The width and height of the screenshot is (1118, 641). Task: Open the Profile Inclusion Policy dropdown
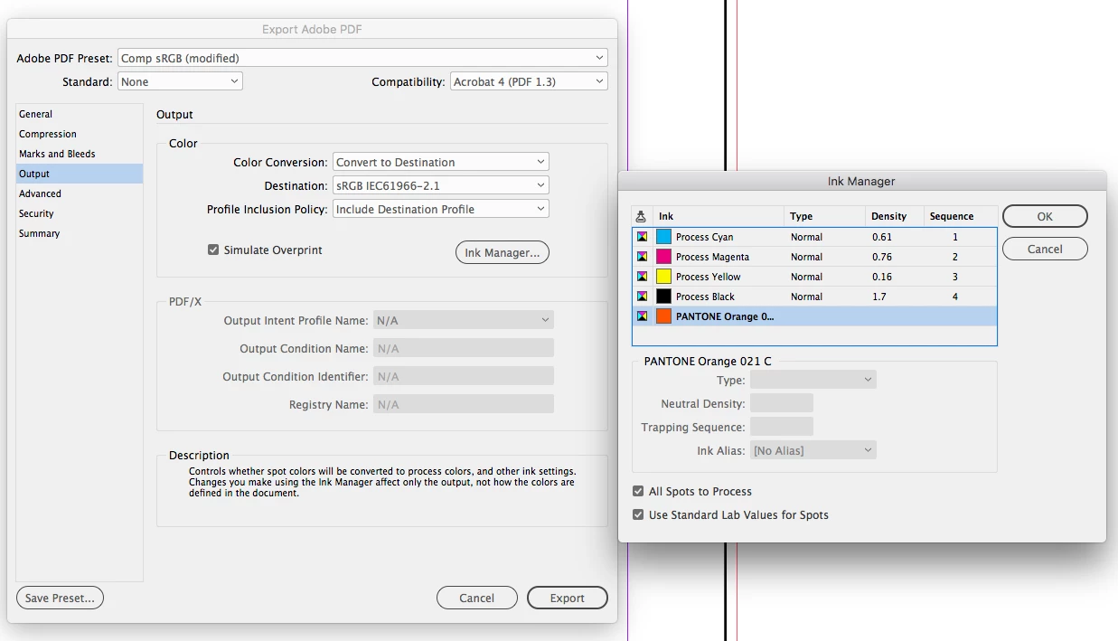(x=441, y=209)
